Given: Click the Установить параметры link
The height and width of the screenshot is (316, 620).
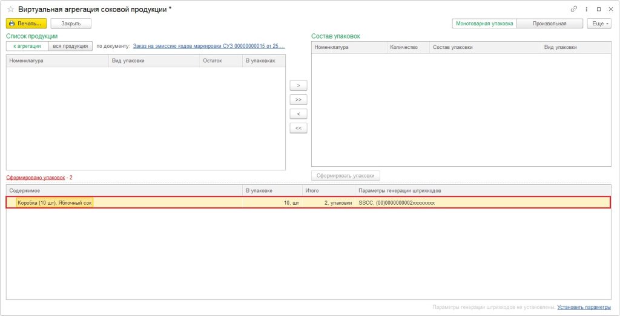Looking at the screenshot, I should (584, 308).
